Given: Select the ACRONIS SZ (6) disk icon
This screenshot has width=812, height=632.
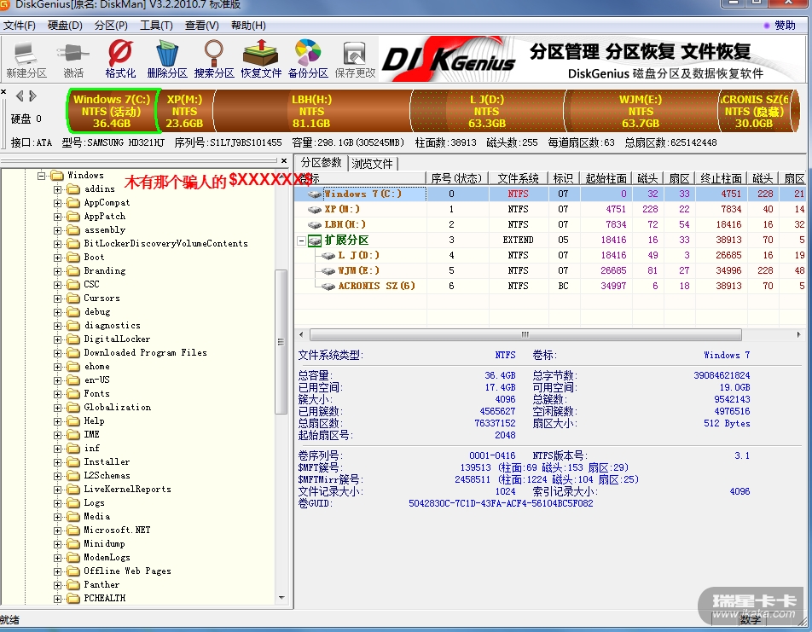Looking at the screenshot, I should coord(328,286).
